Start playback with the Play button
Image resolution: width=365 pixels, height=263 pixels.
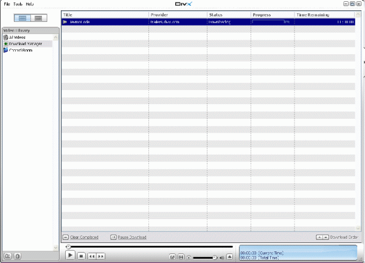(x=70, y=256)
